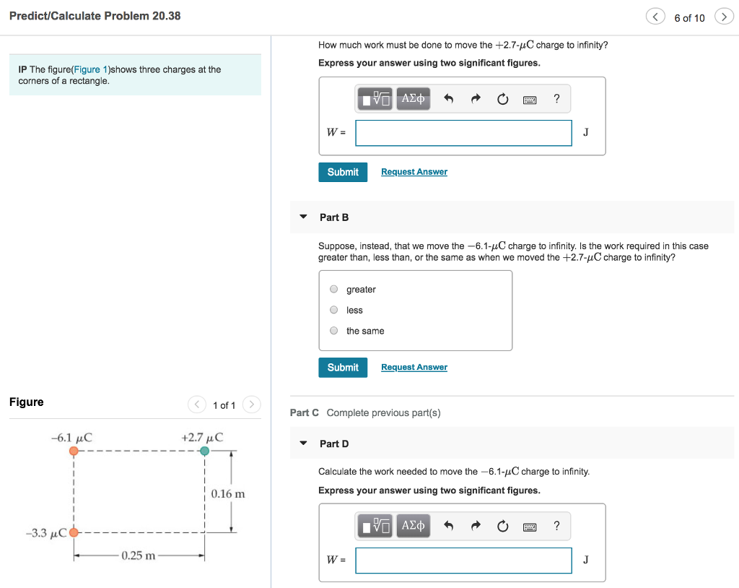Click the help question mark in Part D toolbar
The image size is (739, 588).
(x=556, y=526)
